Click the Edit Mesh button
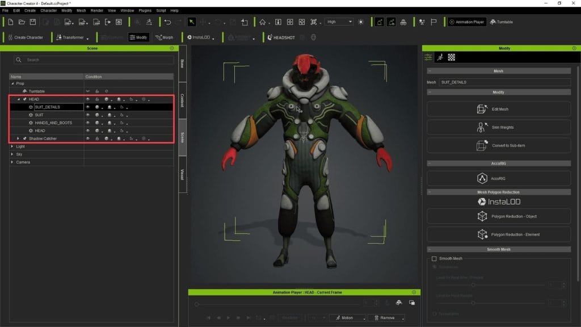The height and width of the screenshot is (327, 581). (498, 109)
